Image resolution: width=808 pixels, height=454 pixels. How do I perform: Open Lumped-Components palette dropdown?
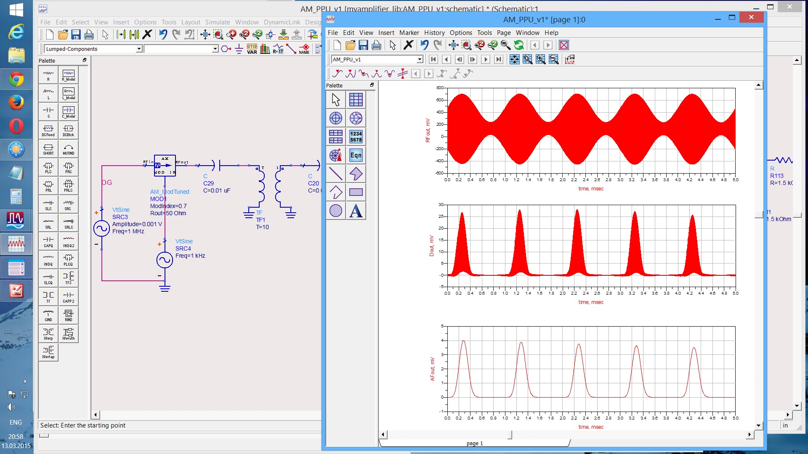pyautogui.click(x=138, y=49)
